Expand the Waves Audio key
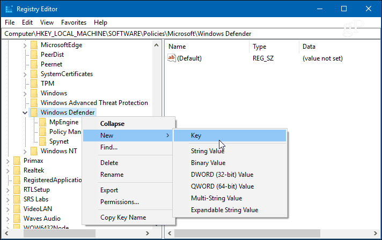Screen dimensions: 382x240 pos(8,219)
